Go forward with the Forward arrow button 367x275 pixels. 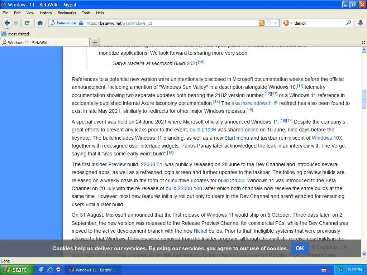(x=16, y=23)
